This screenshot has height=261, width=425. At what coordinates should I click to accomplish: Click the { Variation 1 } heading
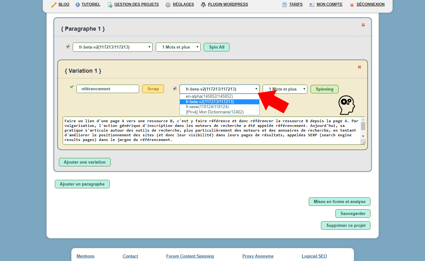pyautogui.click(x=83, y=71)
